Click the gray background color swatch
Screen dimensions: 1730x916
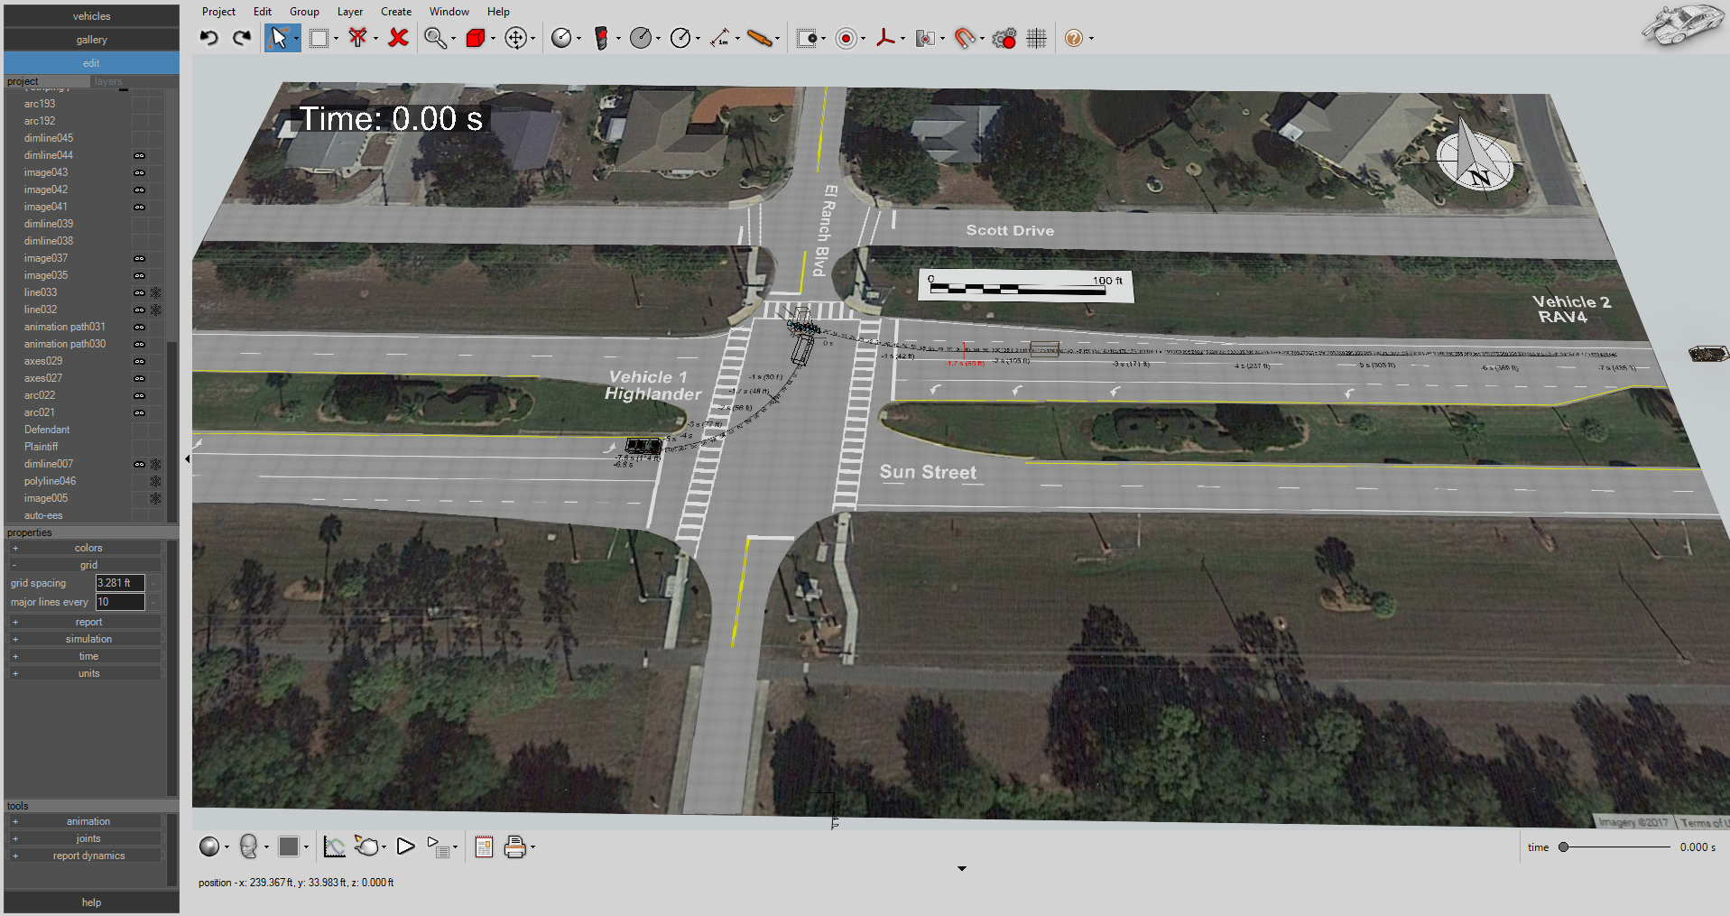pos(289,847)
